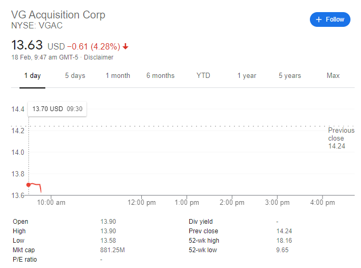The width and height of the screenshot is (361, 268).
Task: Show the 6 months chart
Action: [160, 76]
